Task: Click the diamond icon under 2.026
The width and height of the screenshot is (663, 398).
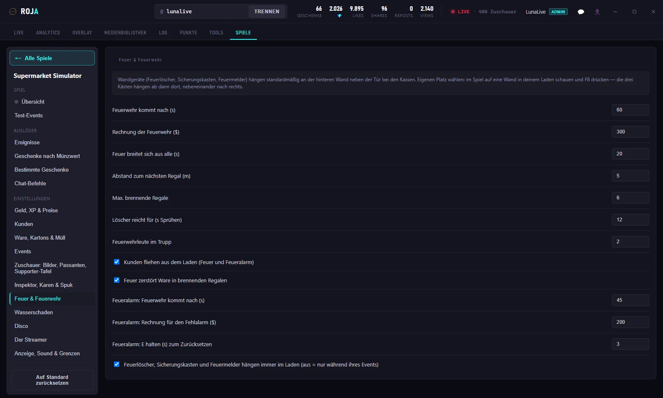Action: (339, 16)
